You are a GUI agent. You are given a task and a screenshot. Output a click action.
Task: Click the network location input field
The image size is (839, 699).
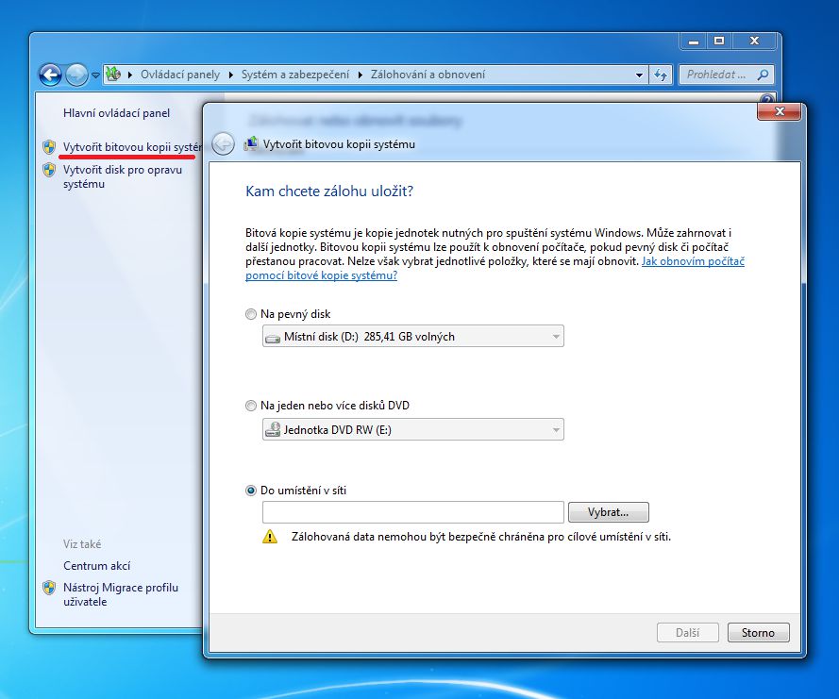413,512
